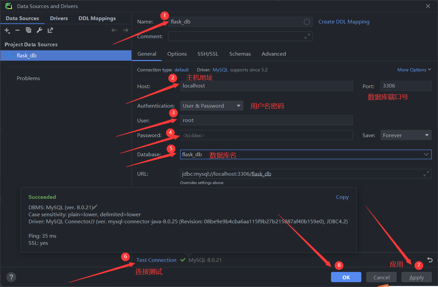This screenshot has width=438, height=287.
Task: Confirm with the OK button
Action: [x=346, y=277]
